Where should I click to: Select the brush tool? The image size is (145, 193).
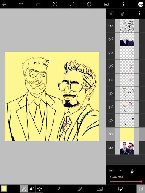(x=24, y=188)
